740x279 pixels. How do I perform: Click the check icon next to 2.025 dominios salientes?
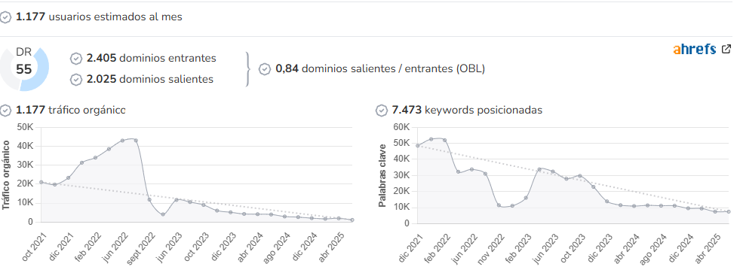[x=76, y=80]
